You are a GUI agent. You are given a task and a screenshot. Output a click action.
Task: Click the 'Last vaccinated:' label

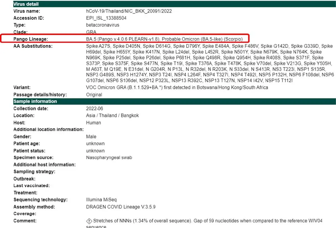[x=31, y=186]
